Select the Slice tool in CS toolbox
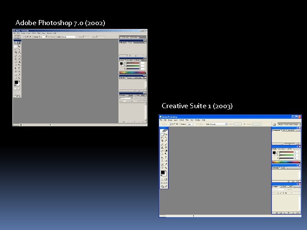Viewport: 307px width, 230px height. coord(166,141)
